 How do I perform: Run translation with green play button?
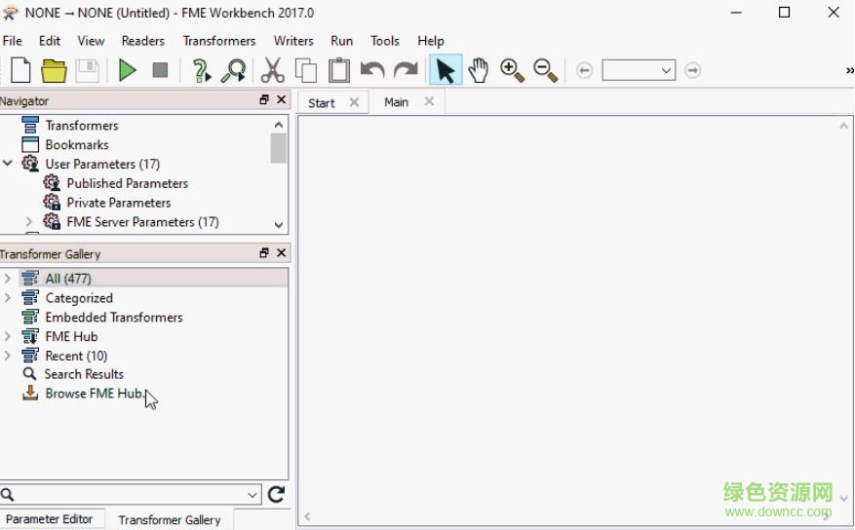click(127, 70)
